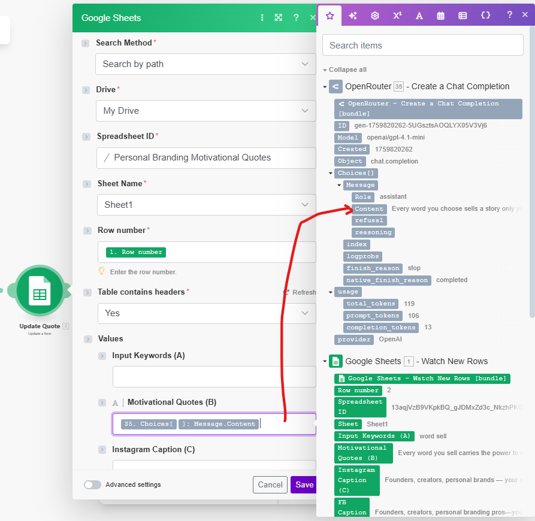Collapse the Choices[] array
The image size is (535, 521).
pyautogui.click(x=330, y=173)
